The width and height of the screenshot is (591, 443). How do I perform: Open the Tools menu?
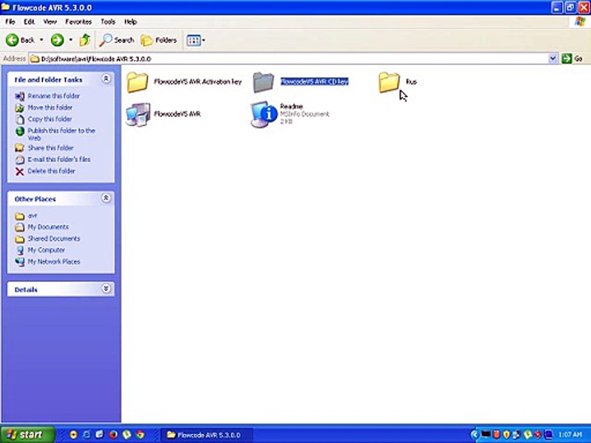click(108, 21)
